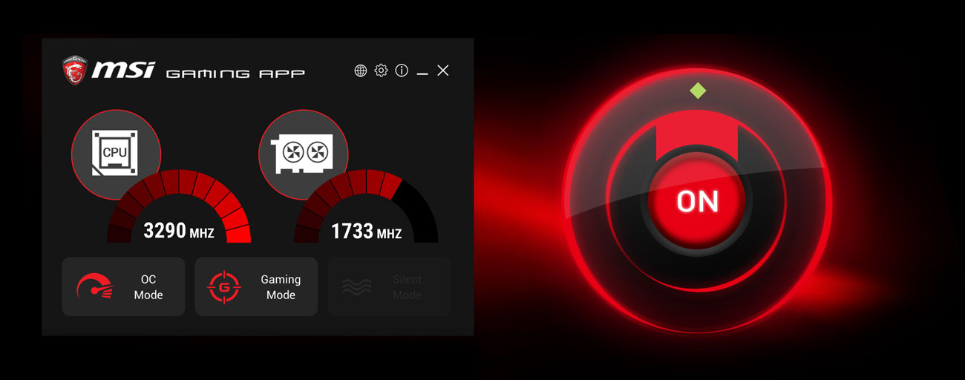Select the Silent Mode label
This screenshot has width=965, height=380.
(x=407, y=287)
